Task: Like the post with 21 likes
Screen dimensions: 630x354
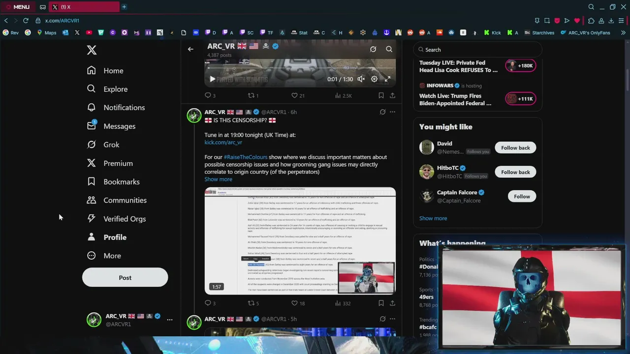Action: 298,95
